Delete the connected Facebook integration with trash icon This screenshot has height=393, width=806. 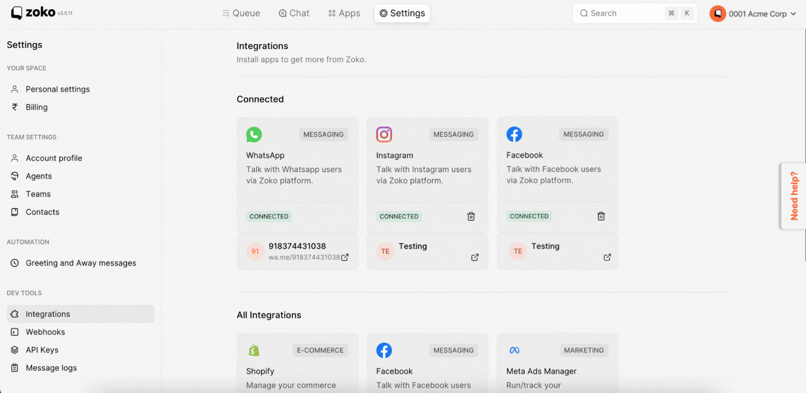click(601, 216)
